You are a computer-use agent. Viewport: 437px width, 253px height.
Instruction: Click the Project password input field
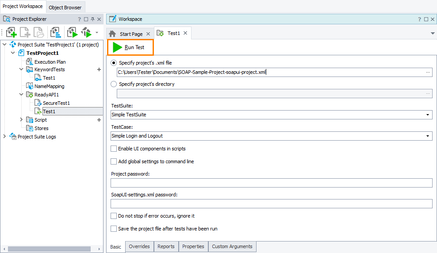(x=271, y=183)
